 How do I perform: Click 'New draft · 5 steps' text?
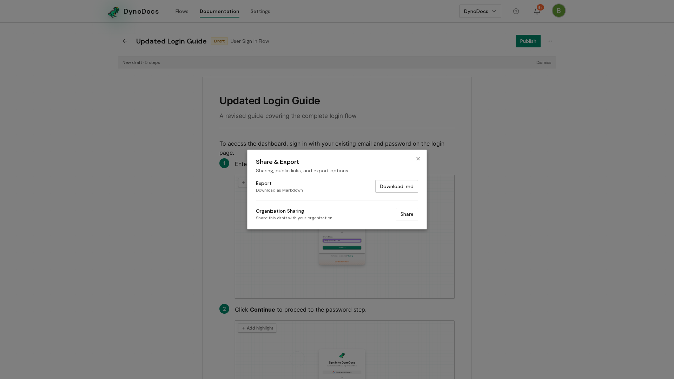click(141, 62)
